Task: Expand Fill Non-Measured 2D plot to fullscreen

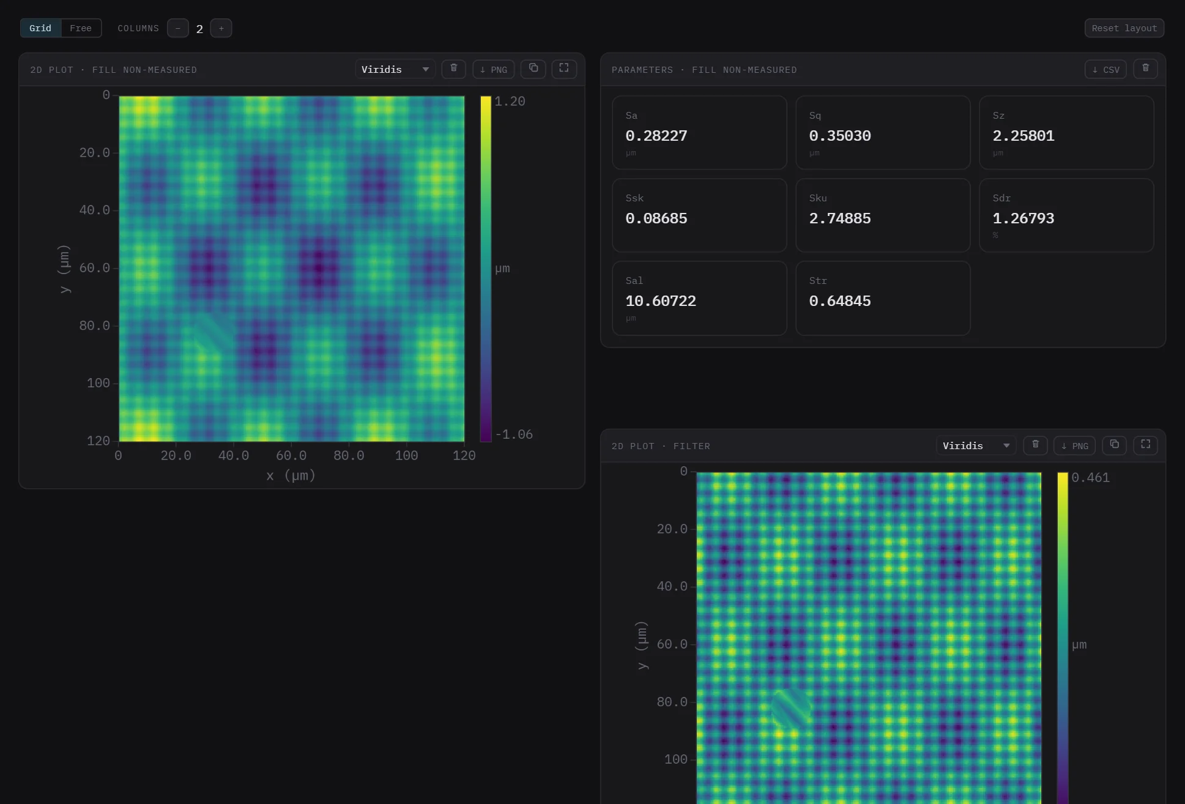Action: coord(564,69)
